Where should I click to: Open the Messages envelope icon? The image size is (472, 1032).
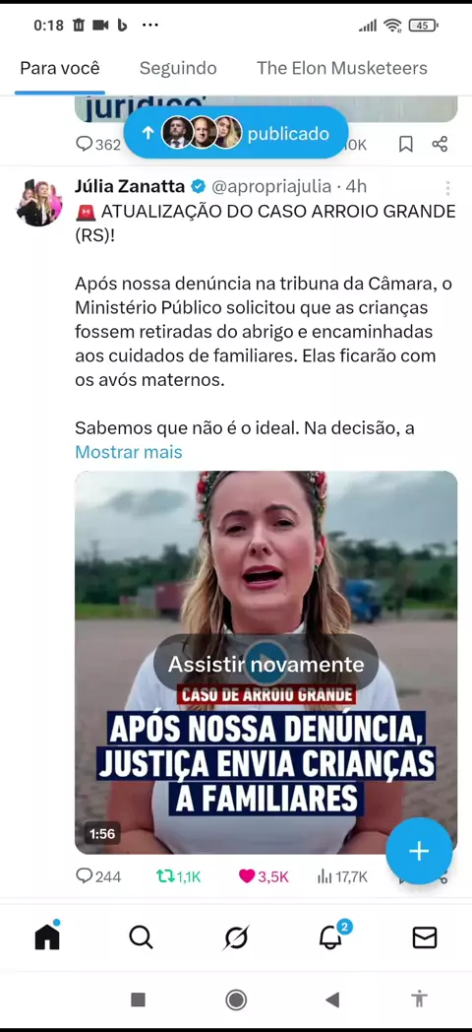pyautogui.click(x=425, y=937)
